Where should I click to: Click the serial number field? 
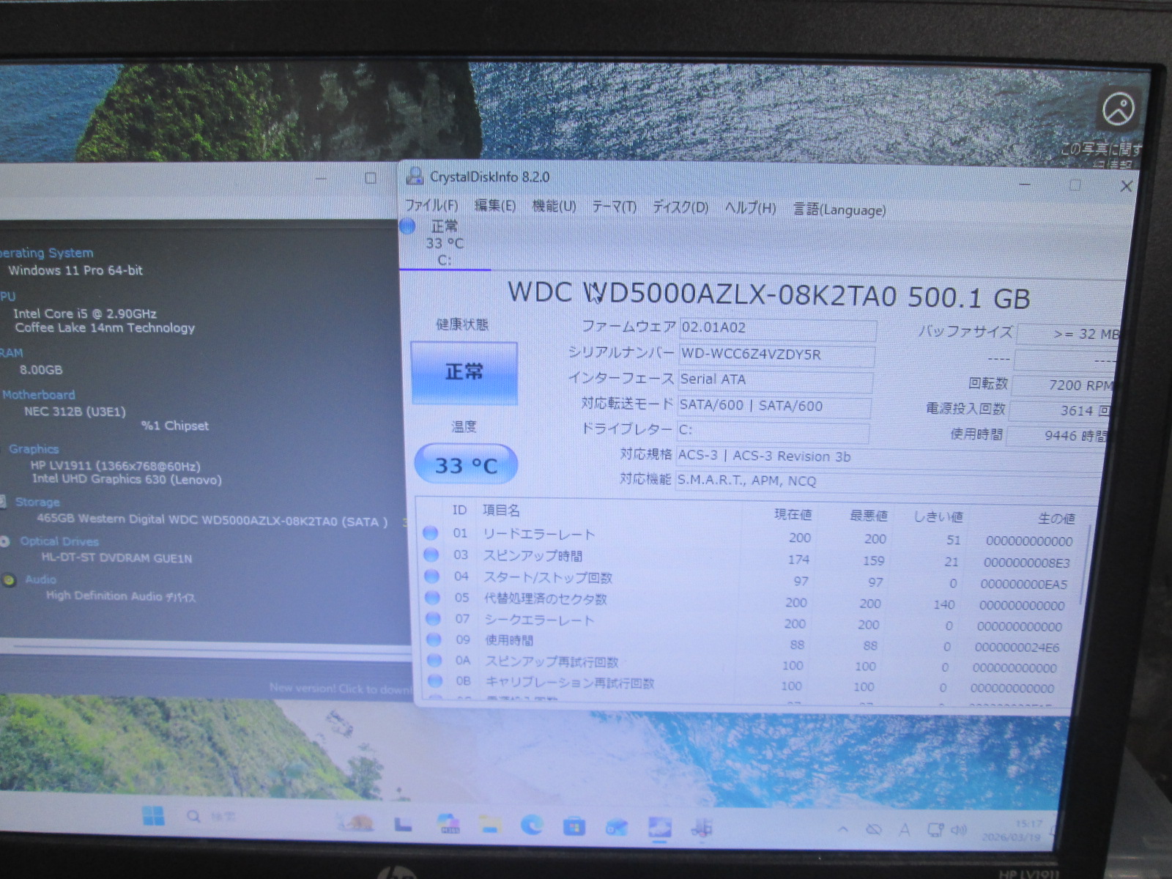775,355
